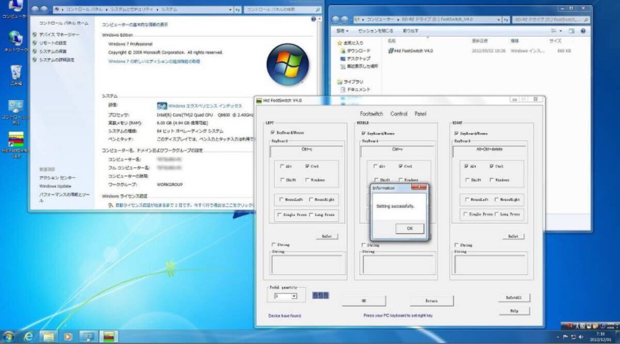Viewport: 620px width, 344px height.
Task: Toggle Shift checkbox in RIGHT pedal group
Action: (x=467, y=180)
